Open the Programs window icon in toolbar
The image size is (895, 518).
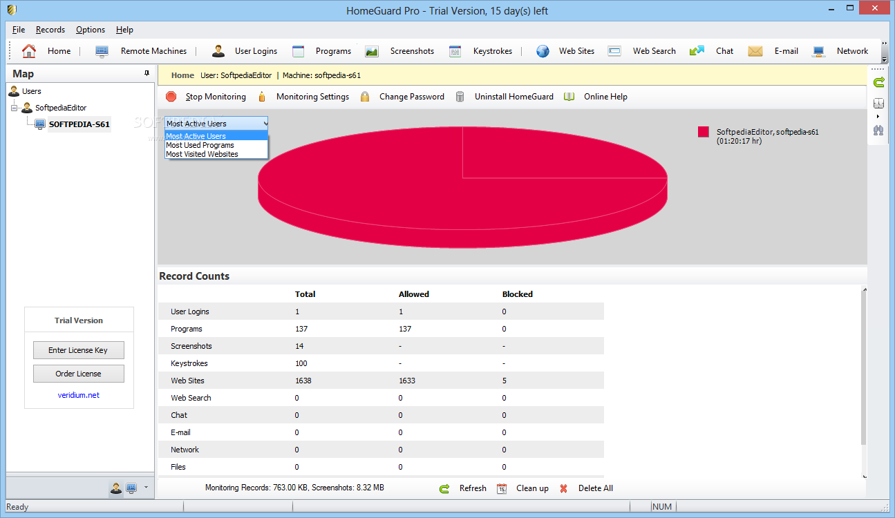(299, 51)
